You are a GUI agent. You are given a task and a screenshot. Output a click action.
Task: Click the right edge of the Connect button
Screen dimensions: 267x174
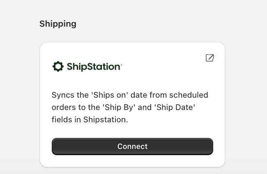coord(209,147)
